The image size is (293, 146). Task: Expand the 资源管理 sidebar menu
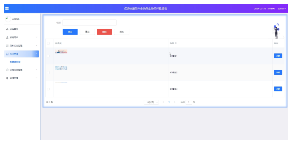click(21, 78)
